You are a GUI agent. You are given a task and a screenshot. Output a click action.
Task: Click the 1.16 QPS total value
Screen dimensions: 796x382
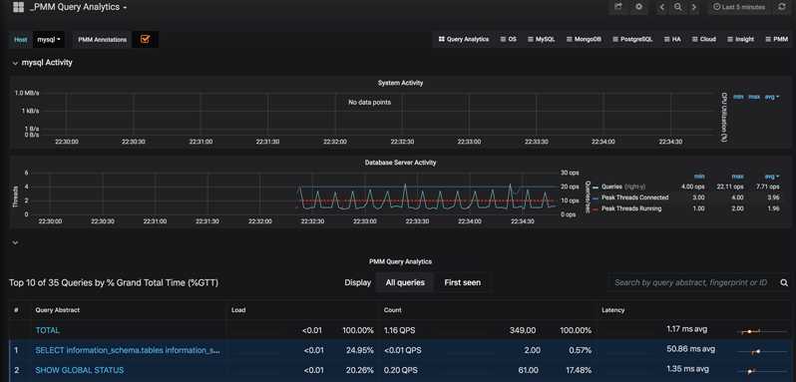click(400, 330)
